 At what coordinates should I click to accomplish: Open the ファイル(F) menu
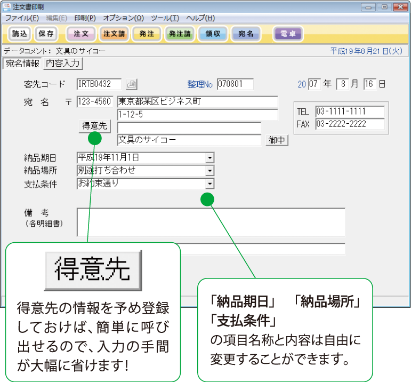pyautogui.click(x=22, y=18)
